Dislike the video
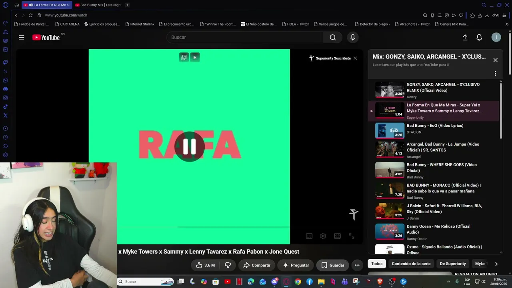 pos(228,265)
